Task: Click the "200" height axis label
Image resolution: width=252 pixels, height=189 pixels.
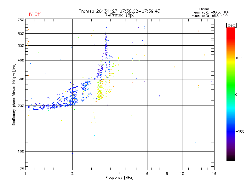Action: 21,106
